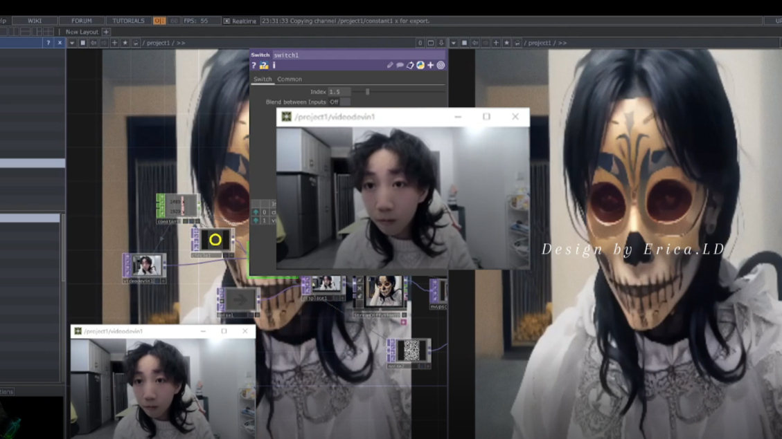Toggle Blend between Inputs switch
This screenshot has width=782, height=439.
tap(339, 102)
